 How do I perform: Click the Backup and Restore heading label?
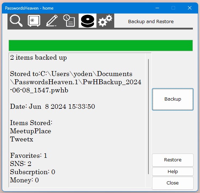(151, 21)
